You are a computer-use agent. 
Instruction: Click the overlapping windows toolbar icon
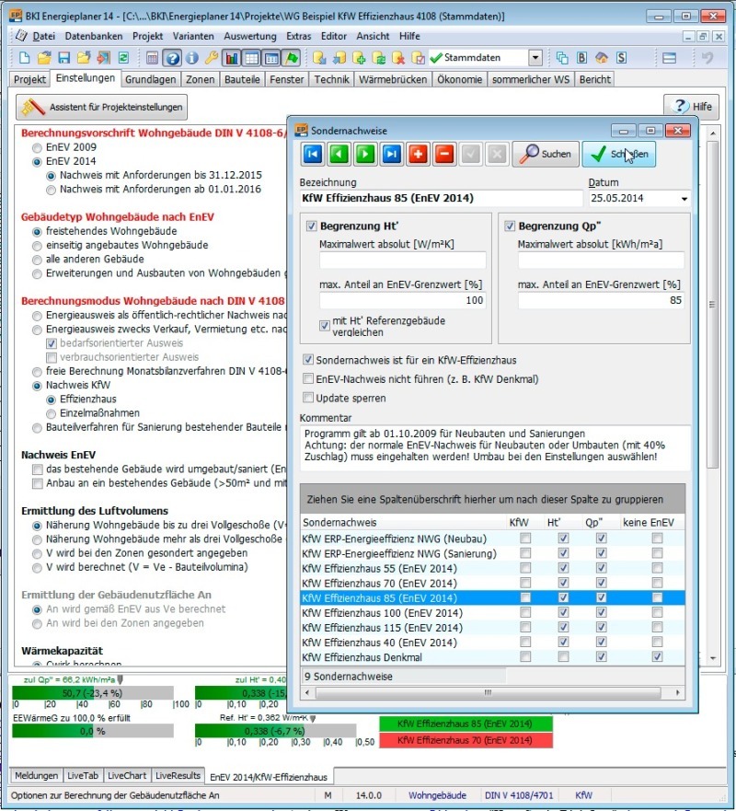point(562,58)
